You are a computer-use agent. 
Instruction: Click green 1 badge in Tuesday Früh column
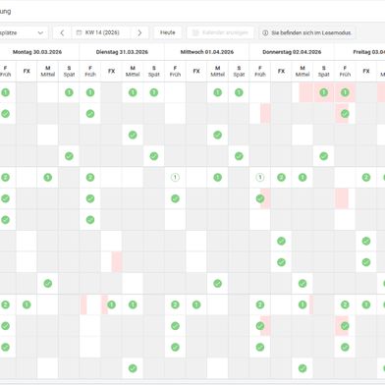coord(90,92)
